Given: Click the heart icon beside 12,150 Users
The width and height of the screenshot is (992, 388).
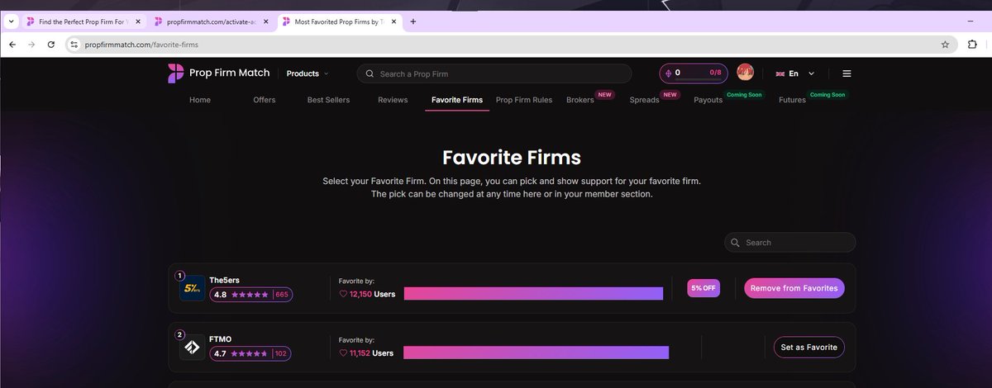Looking at the screenshot, I should [x=343, y=294].
